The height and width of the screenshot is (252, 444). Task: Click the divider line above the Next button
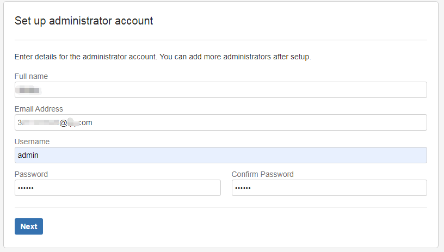pyautogui.click(x=220, y=207)
